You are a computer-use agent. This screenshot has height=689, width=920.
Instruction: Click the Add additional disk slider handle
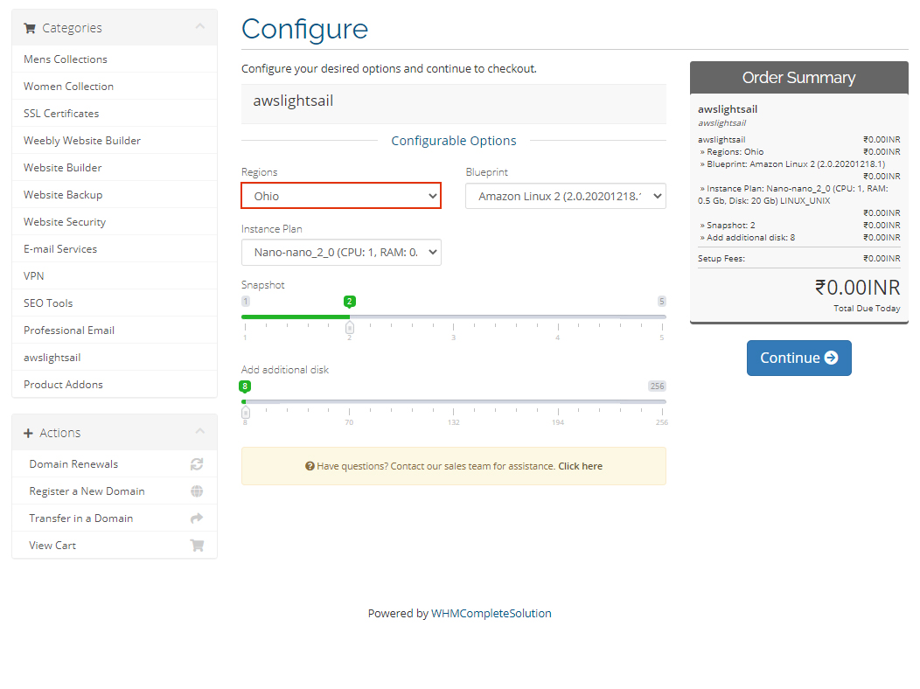[x=246, y=412]
